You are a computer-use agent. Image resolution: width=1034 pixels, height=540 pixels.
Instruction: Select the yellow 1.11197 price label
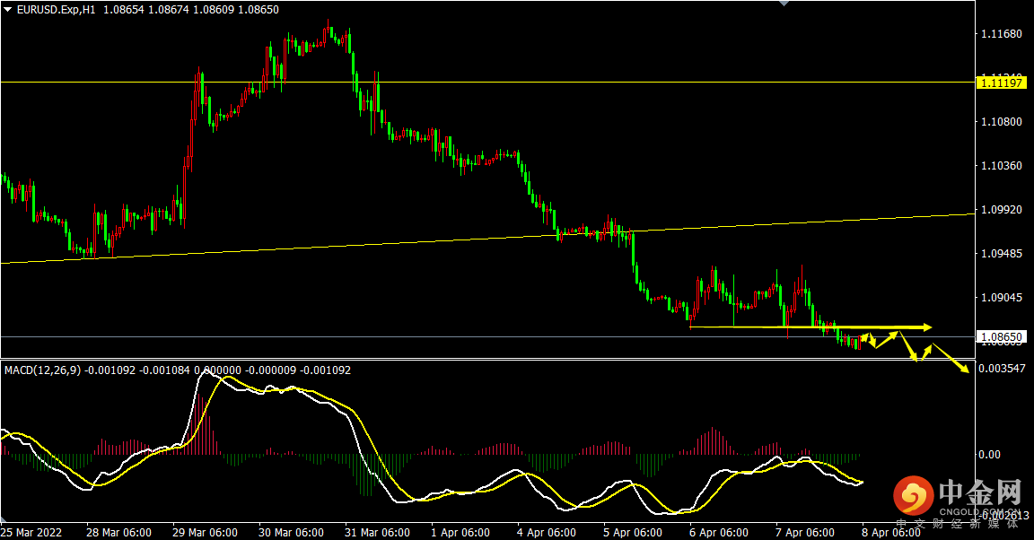[x=1002, y=83]
